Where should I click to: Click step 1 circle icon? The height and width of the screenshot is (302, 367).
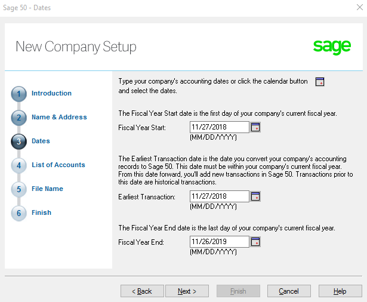click(x=18, y=94)
